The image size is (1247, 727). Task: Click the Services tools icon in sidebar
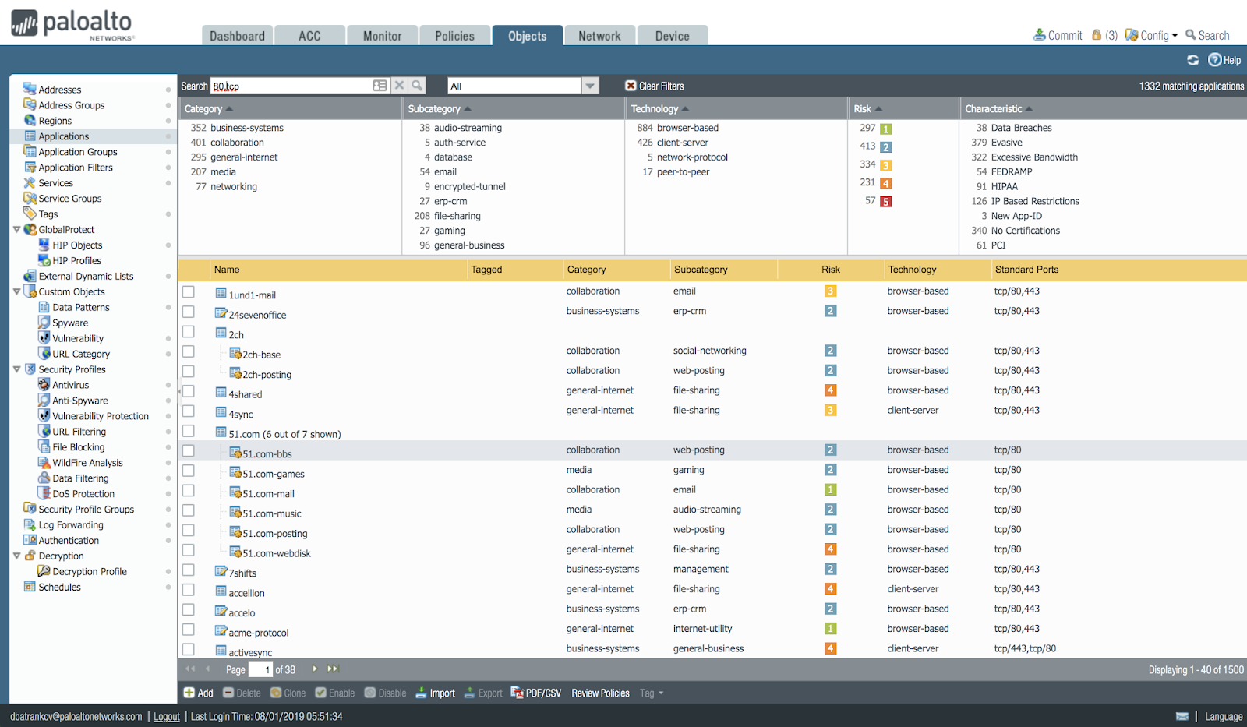(x=30, y=182)
